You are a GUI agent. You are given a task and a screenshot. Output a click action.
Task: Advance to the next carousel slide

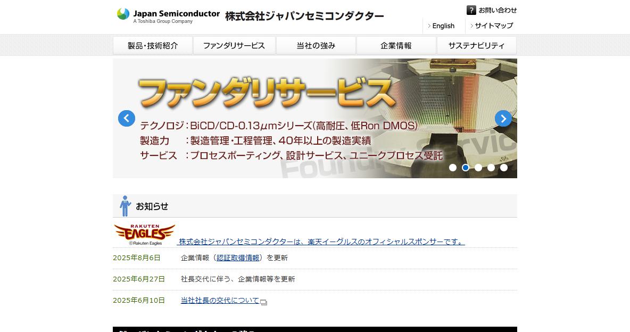point(503,119)
